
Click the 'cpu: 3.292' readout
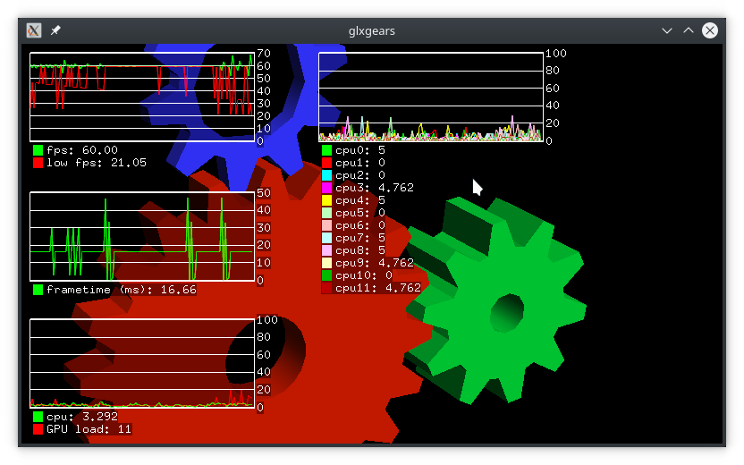[x=82, y=417]
